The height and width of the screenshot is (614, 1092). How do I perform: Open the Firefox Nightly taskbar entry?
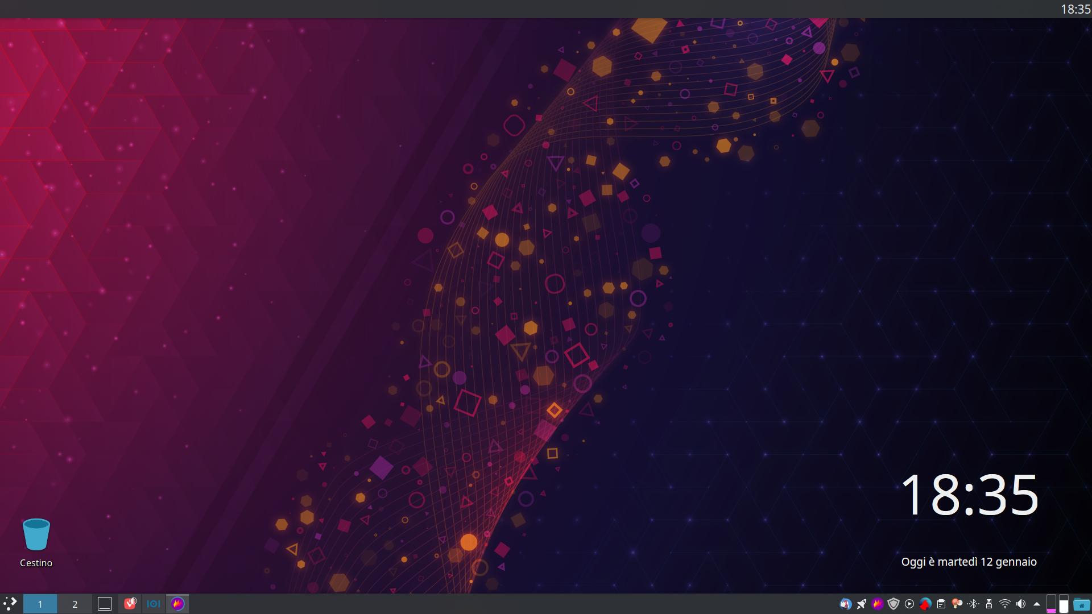click(x=177, y=604)
